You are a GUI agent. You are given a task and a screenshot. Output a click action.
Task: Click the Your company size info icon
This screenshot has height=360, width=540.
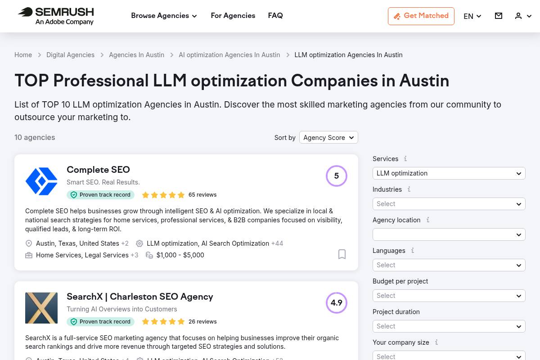pyautogui.click(x=436, y=342)
